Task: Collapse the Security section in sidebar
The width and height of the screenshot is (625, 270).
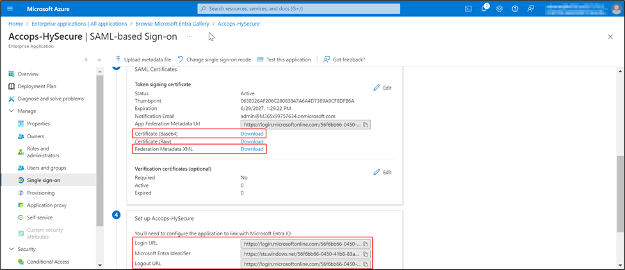Action: (12, 249)
